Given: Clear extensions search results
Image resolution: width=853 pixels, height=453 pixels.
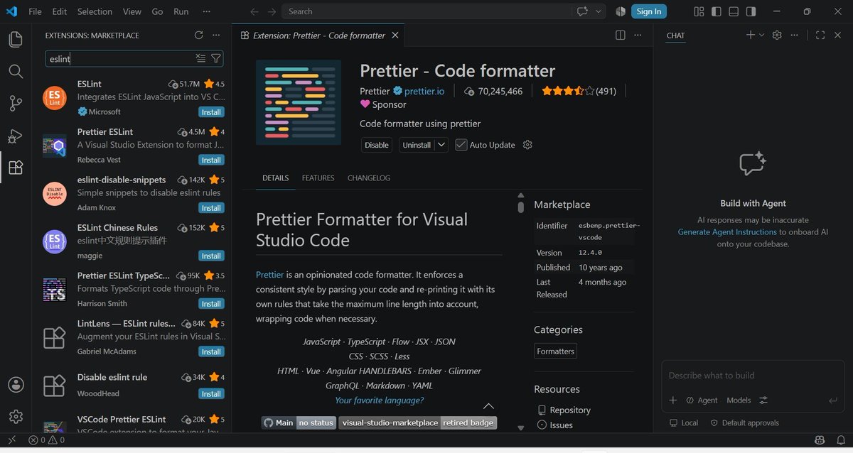Looking at the screenshot, I should click(x=201, y=59).
